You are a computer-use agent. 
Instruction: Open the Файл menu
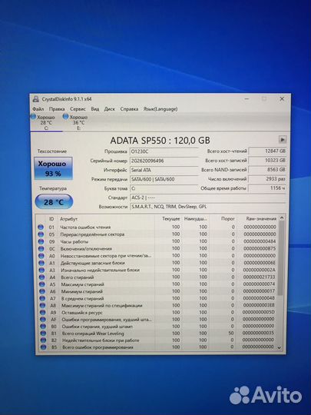[38, 109]
